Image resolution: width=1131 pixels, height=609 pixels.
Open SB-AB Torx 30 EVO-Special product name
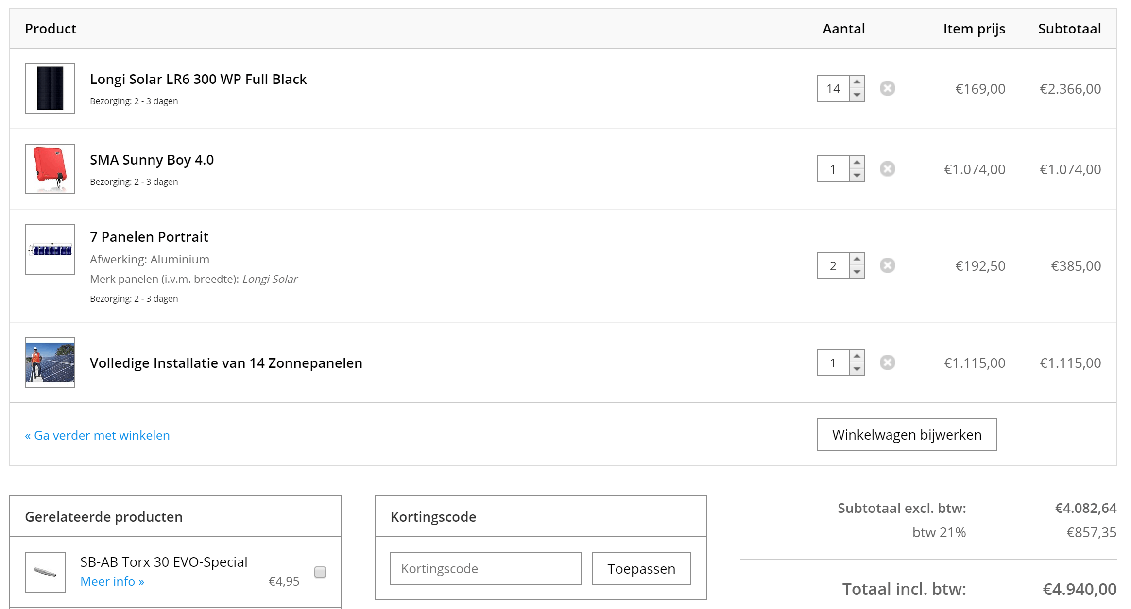point(164,562)
